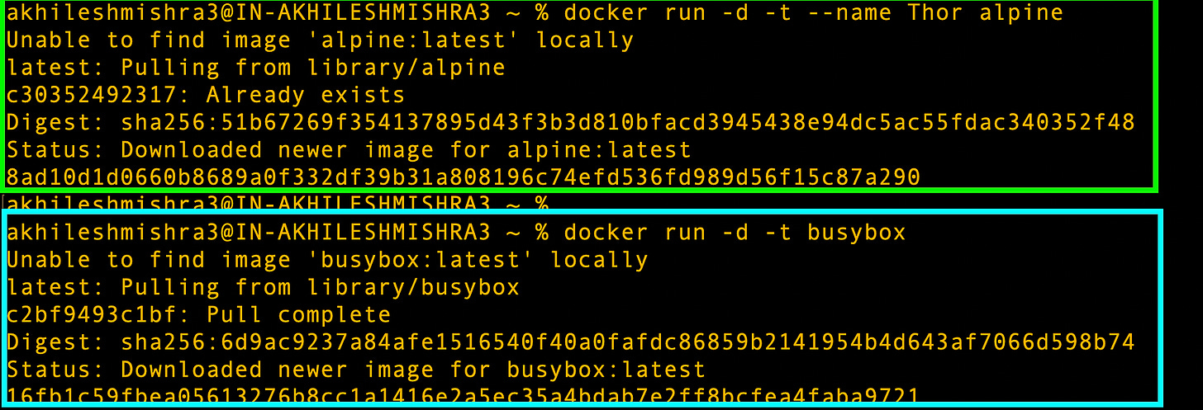This screenshot has width=1203, height=410.
Task: Click text 'latest: Pulling from library/busybox'
Action: click(263, 287)
